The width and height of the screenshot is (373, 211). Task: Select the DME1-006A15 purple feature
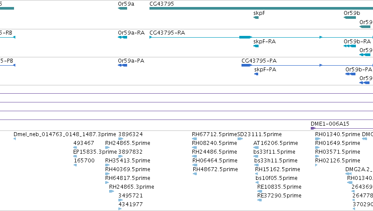pos(313,128)
